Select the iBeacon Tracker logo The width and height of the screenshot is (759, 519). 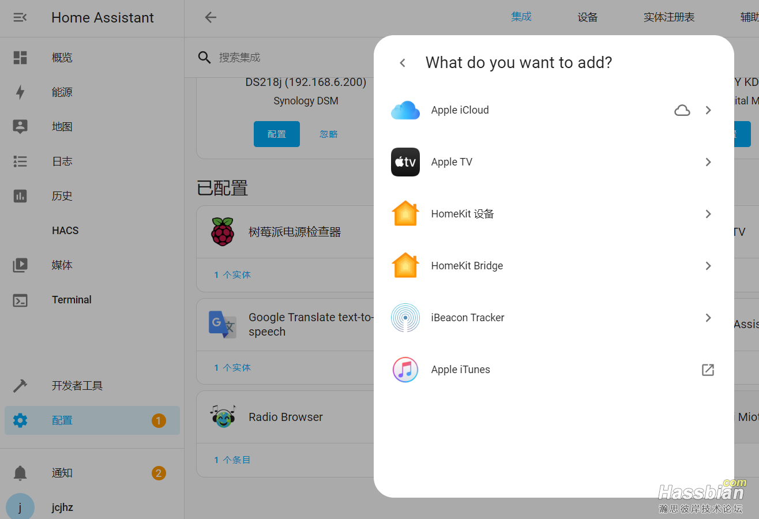tap(405, 318)
